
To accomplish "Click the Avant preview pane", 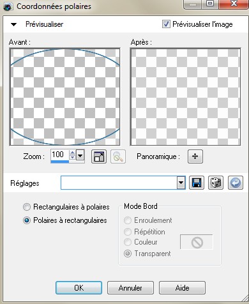I will pyautogui.click(x=65, y=97).
